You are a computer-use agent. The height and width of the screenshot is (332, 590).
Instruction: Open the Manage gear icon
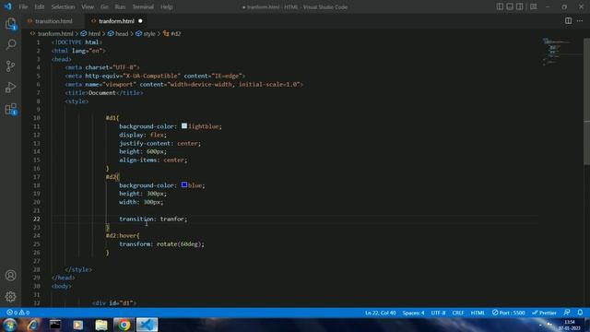pyautogui.click(x=10, y=297)
